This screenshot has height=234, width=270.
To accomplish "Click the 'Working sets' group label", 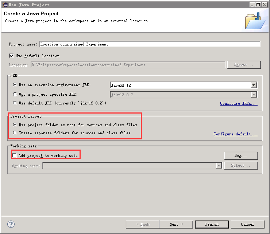I will click(x=24, y=146).
